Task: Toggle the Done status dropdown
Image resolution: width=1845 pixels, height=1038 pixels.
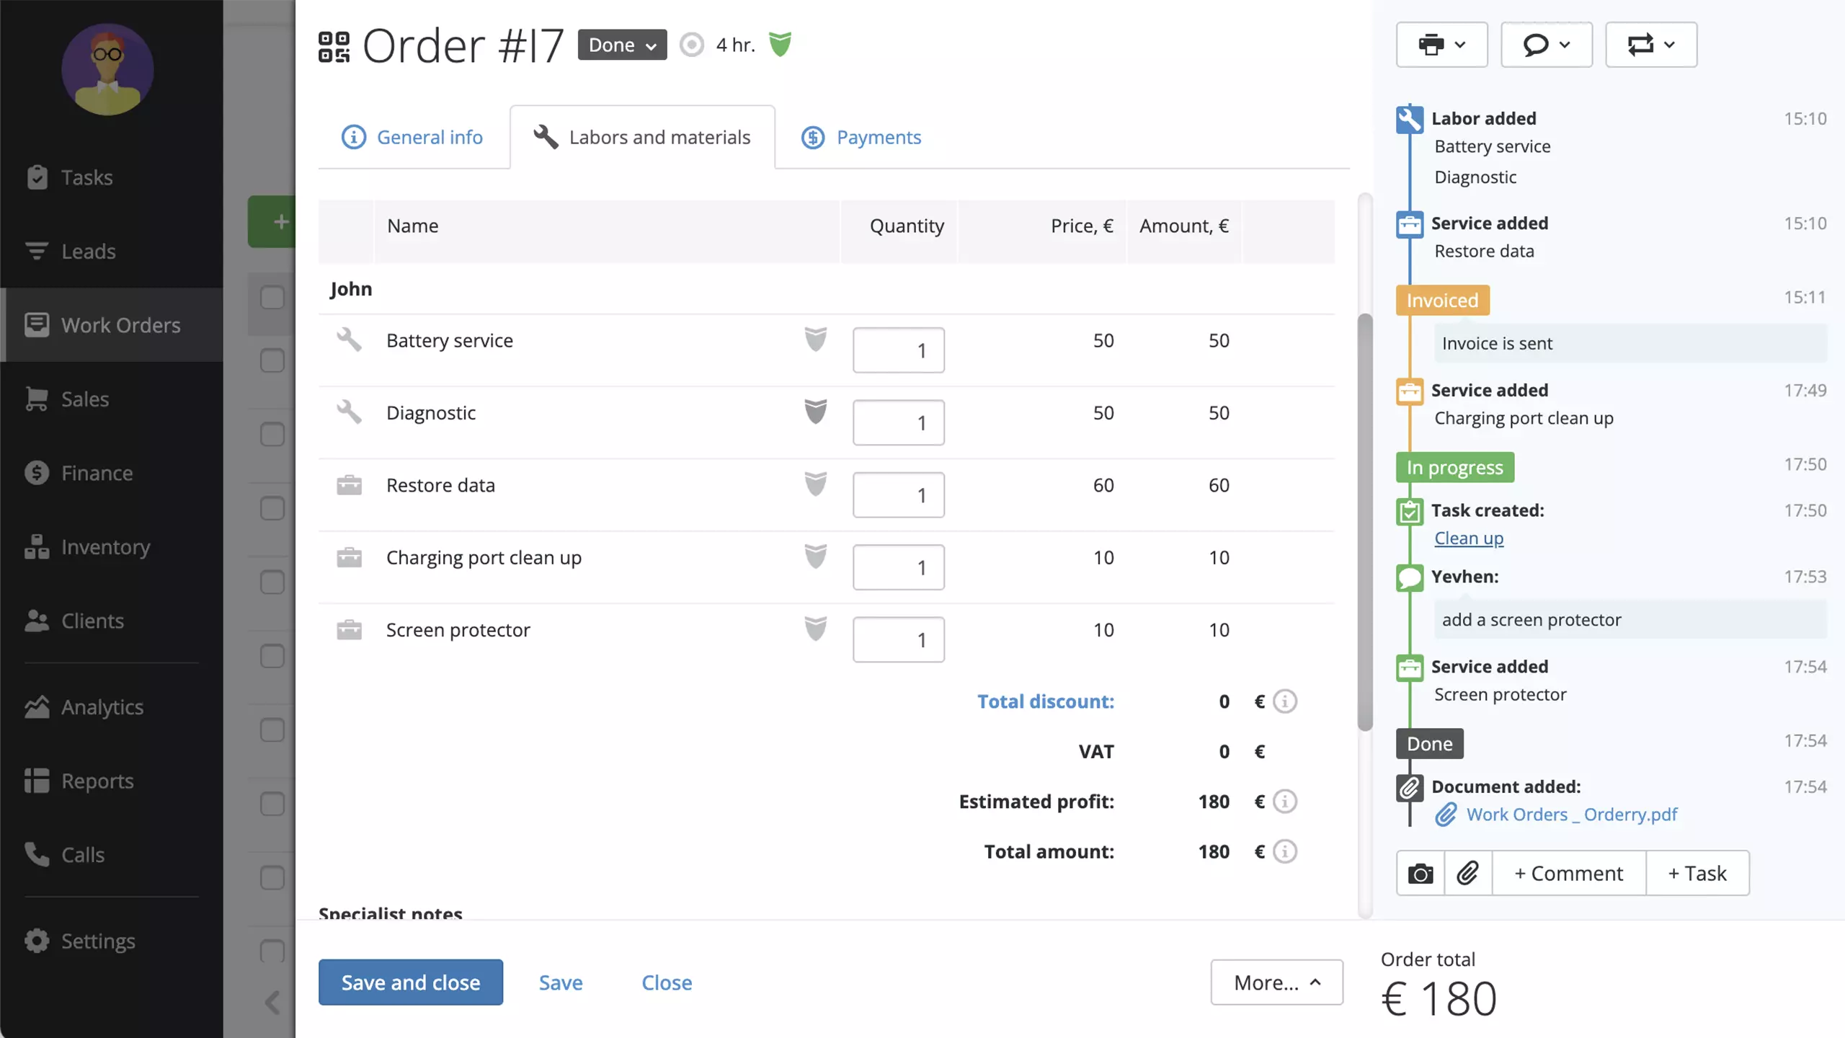Action: point(622,45)
